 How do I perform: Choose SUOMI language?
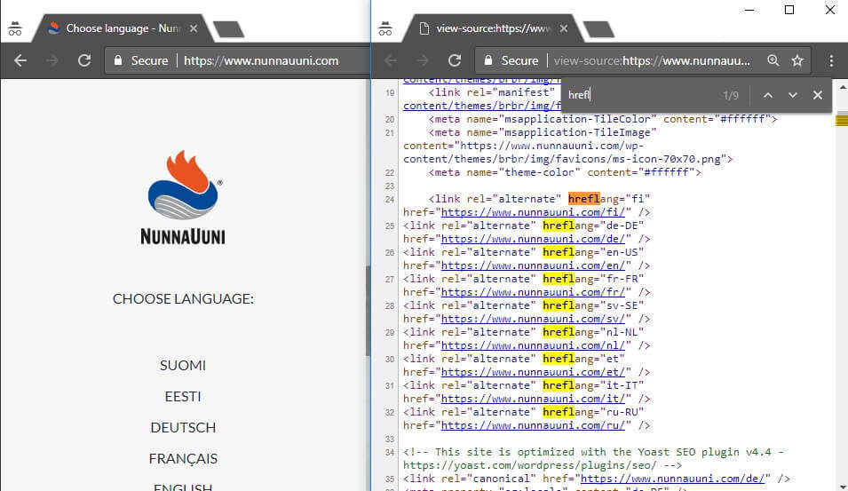[x=183, y=366]
